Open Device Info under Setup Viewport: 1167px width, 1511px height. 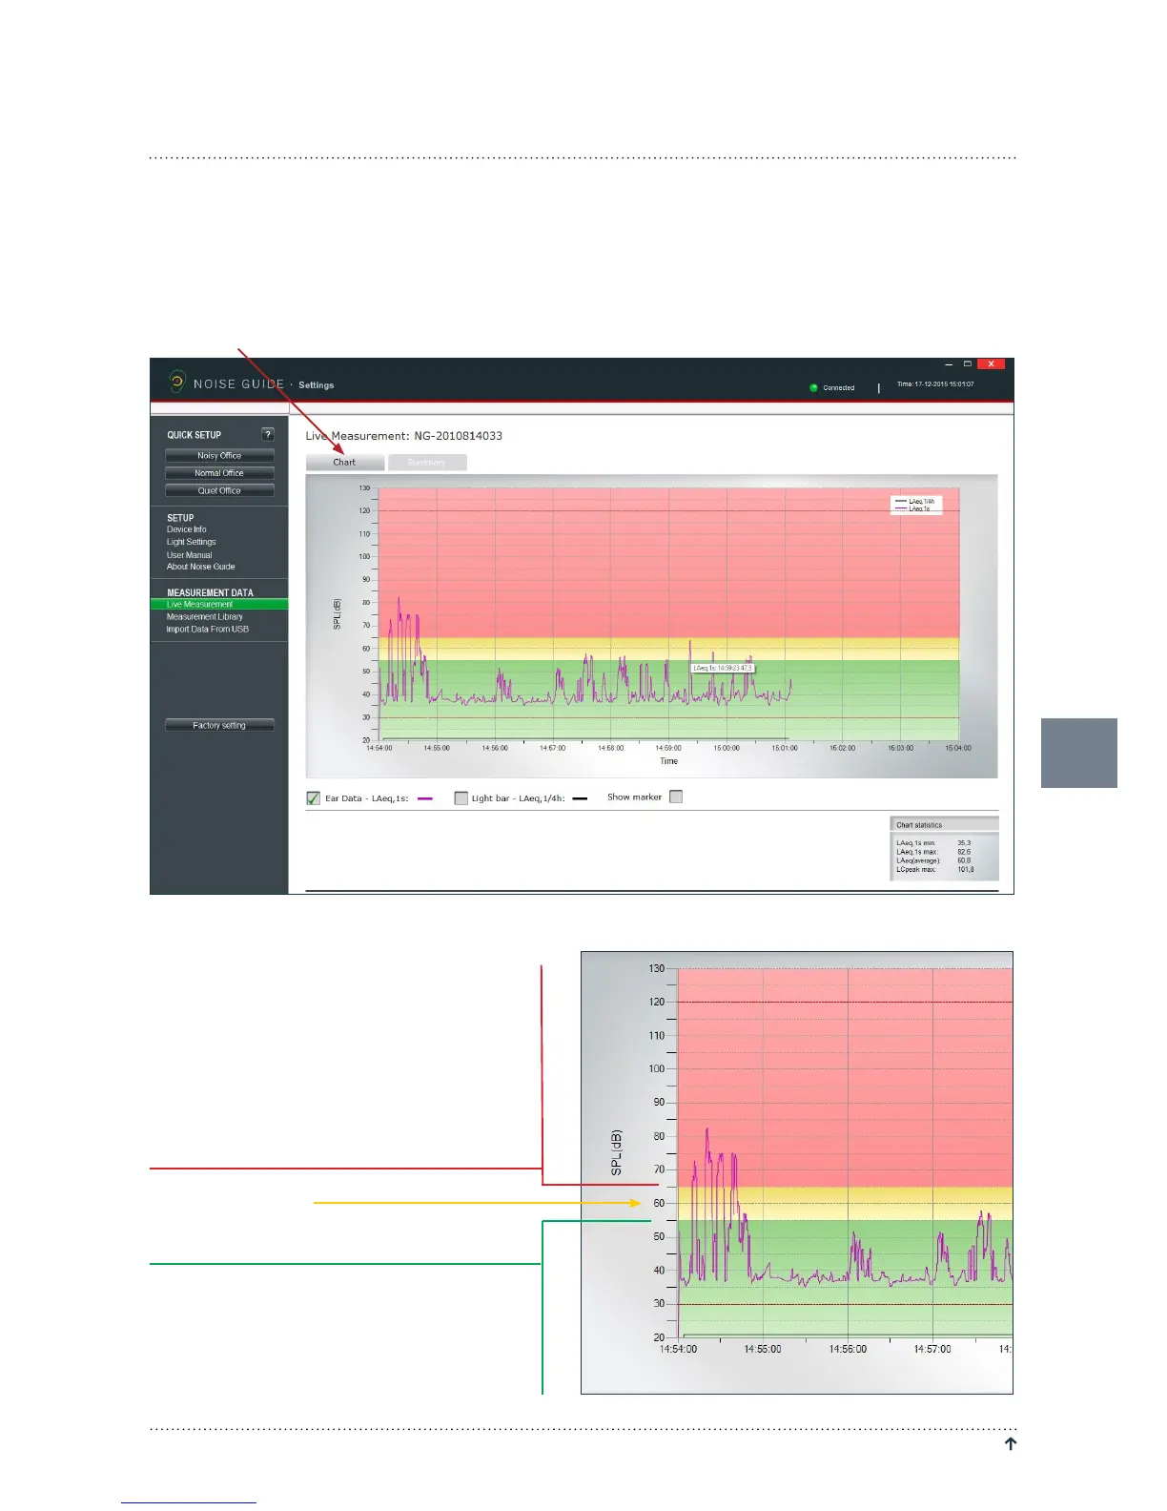(186, 529)
